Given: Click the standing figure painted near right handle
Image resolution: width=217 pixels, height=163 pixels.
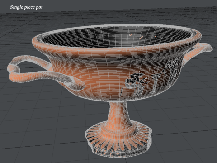Looking at the screenshot, I should coord(173,72).
